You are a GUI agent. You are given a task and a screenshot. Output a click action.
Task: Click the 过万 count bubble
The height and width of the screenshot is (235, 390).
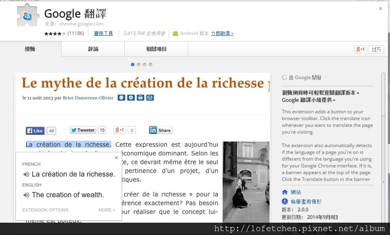click(x=376, y=49)
